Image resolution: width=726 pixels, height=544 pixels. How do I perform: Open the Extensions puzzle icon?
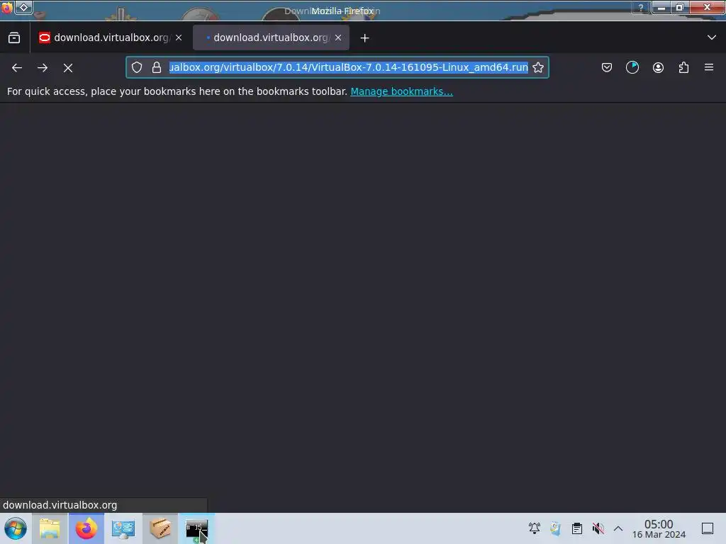pos(683,67)
